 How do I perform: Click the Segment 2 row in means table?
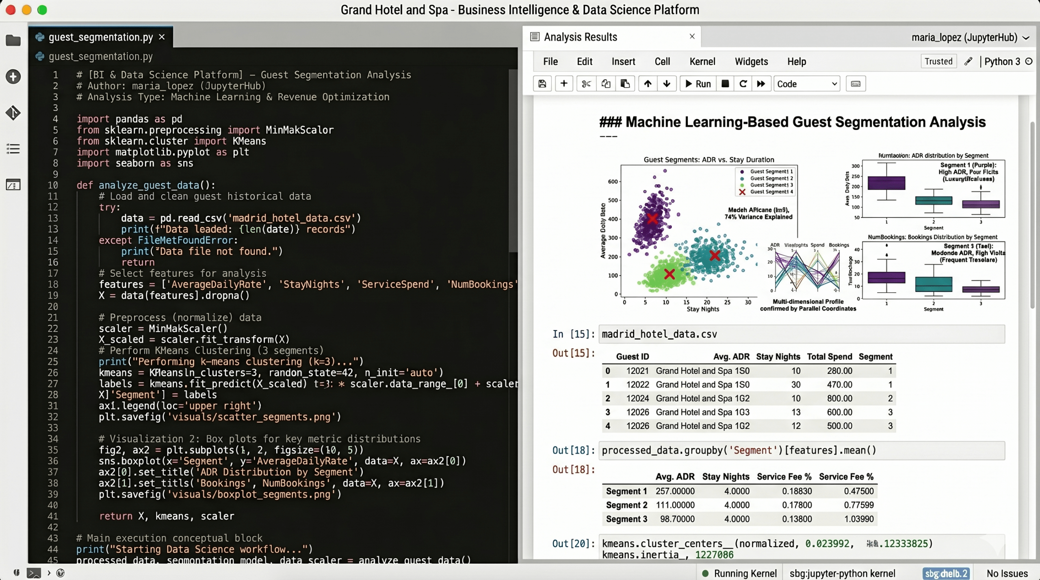tap(739, 505)
